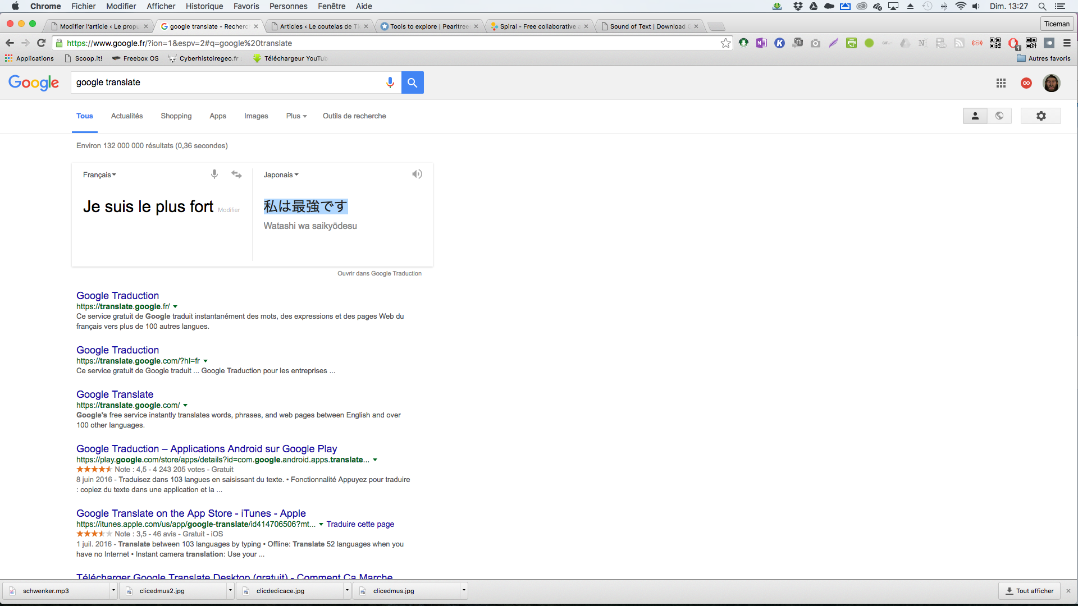Click the blue K extension icon
Image resolution: width=1078 pixels, height=606 pixels.
coord(779,43)
